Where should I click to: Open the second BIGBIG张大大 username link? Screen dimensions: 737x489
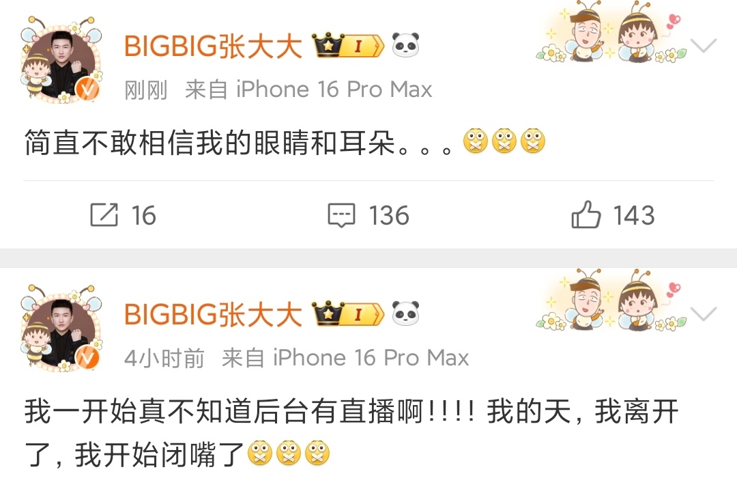(213, 314)
